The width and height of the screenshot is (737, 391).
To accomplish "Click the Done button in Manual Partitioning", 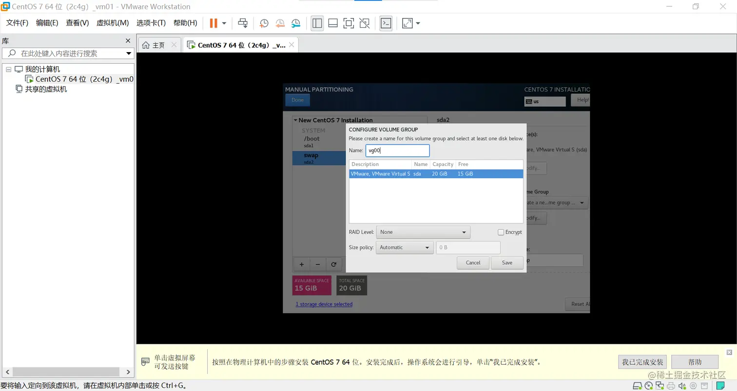I will click(297, 100).
